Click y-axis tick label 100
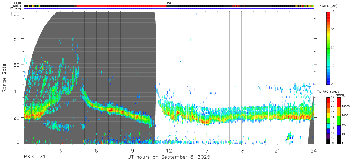353x163 pixels. 15,13
